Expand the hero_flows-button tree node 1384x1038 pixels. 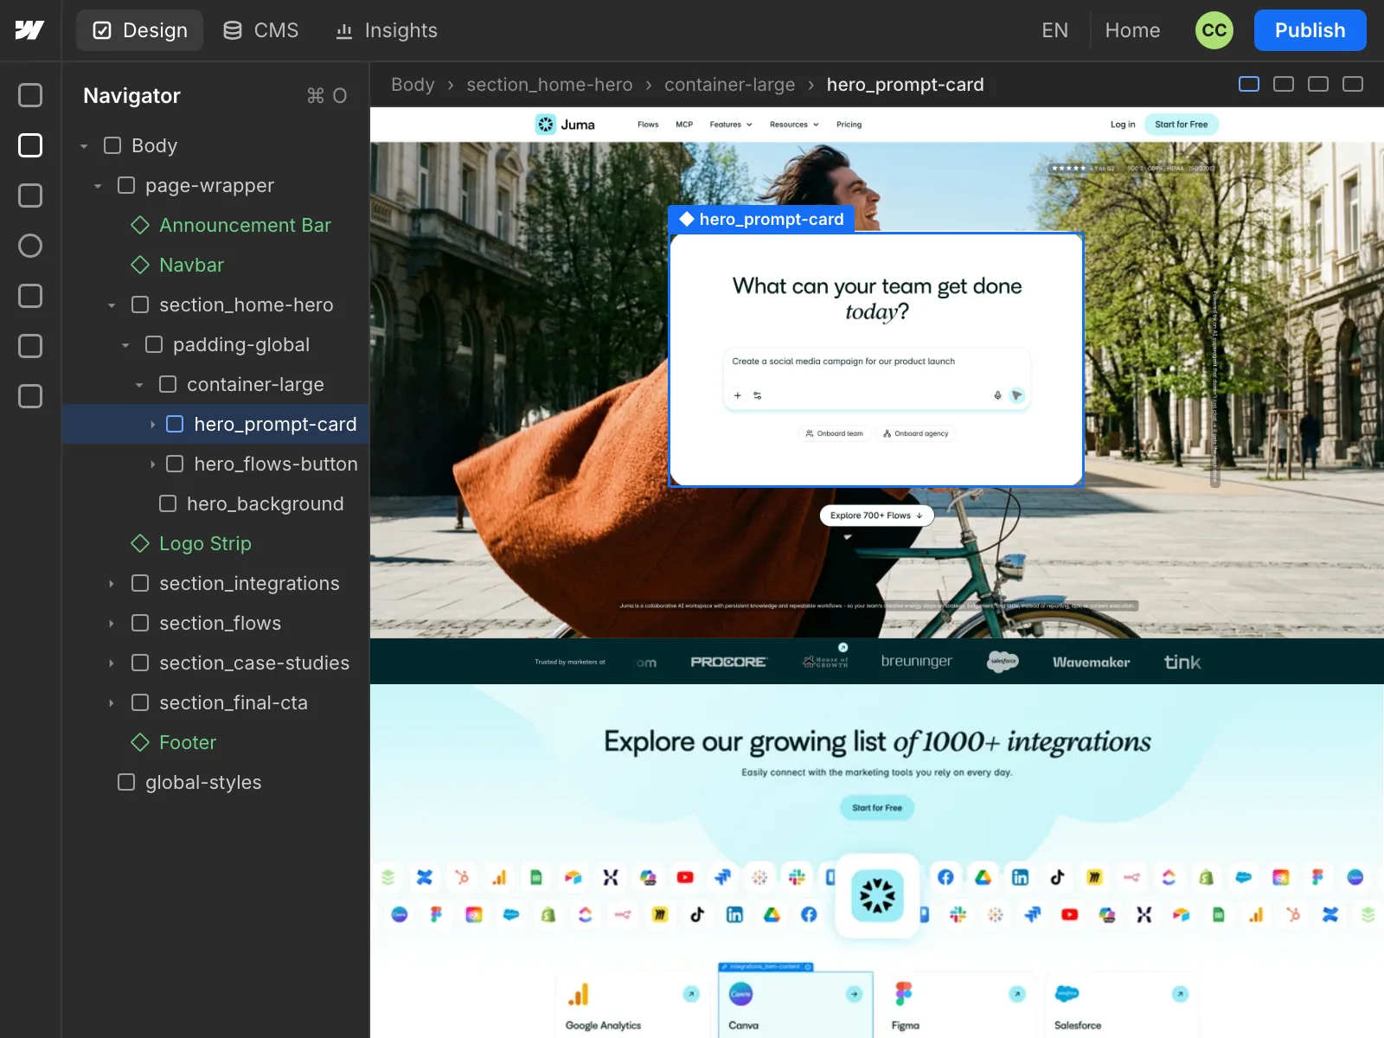coord(153,465)
